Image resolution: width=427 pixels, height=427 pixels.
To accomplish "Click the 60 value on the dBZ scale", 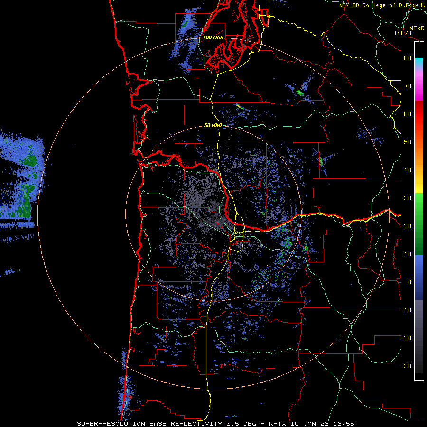I will pos(408,114).
